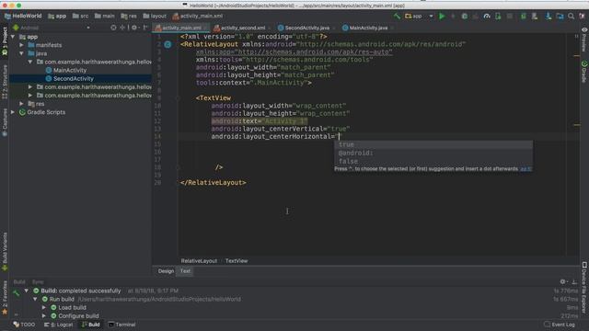This screenshot has width=589, height=331.
Task: Select the Sync tab in Build panel
Action: click(x=38, y=282)
